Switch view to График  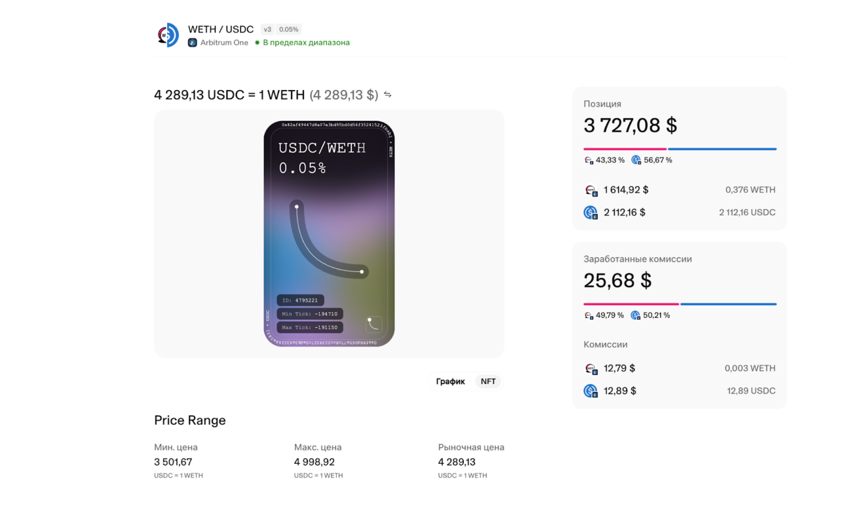450,381
